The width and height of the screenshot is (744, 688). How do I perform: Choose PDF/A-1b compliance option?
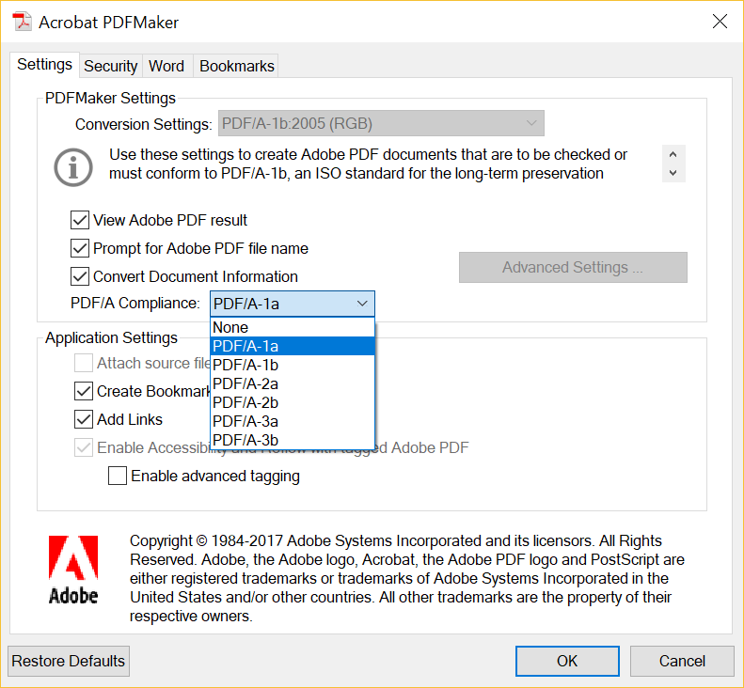(293, 365)
